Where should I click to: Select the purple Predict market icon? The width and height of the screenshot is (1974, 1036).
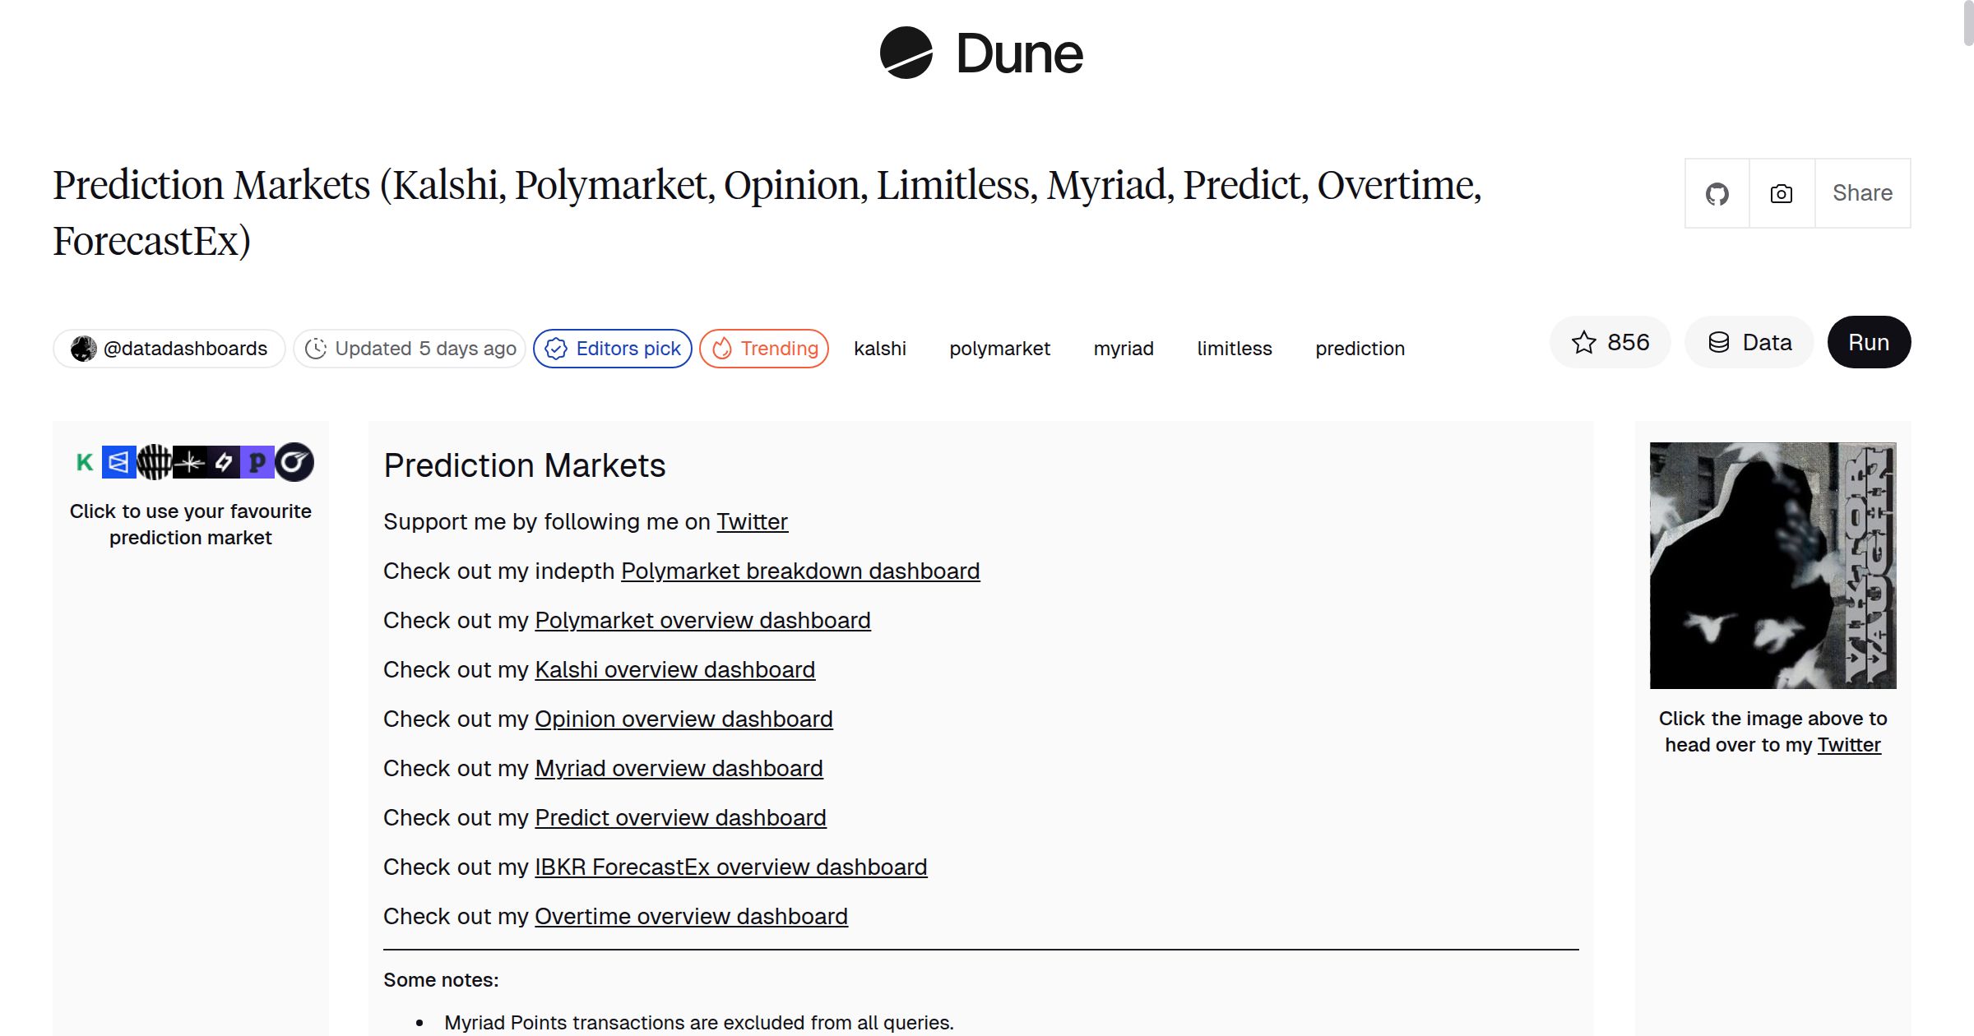pyautogui.click(x=257, y=462)
